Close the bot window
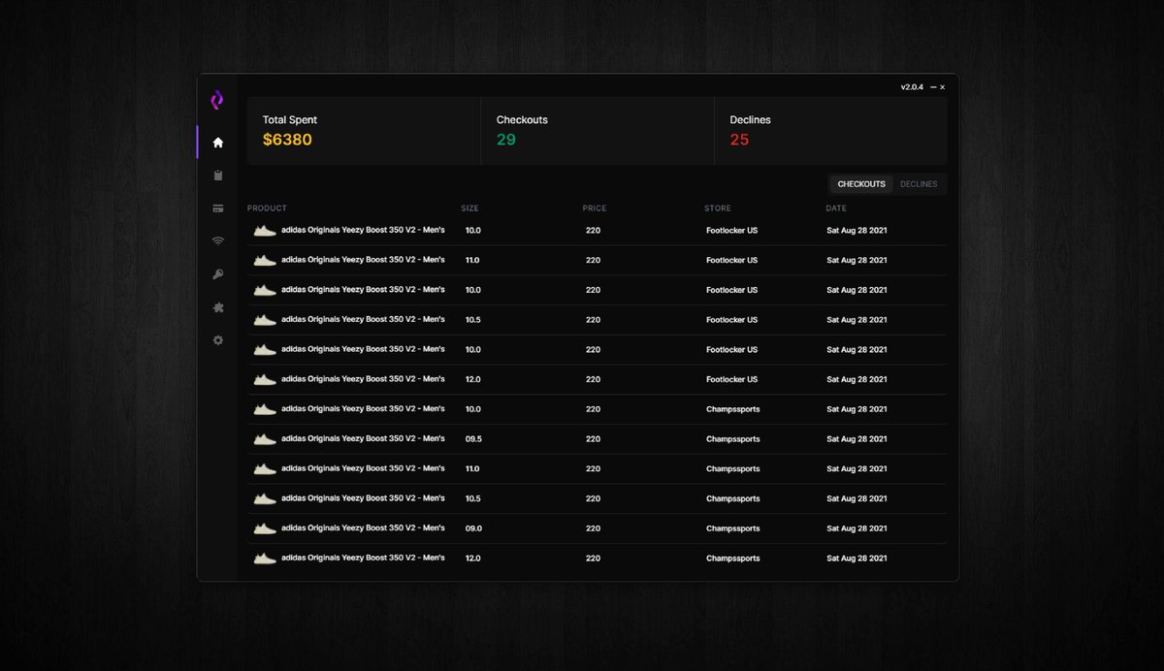This screenshot has width=1164, height=671. (942, 87)
